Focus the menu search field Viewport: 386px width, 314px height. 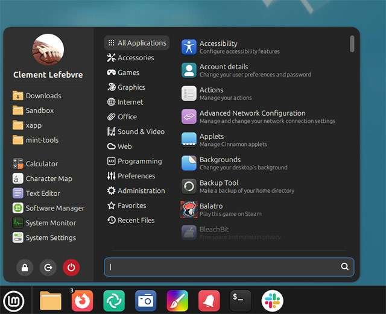229,267
